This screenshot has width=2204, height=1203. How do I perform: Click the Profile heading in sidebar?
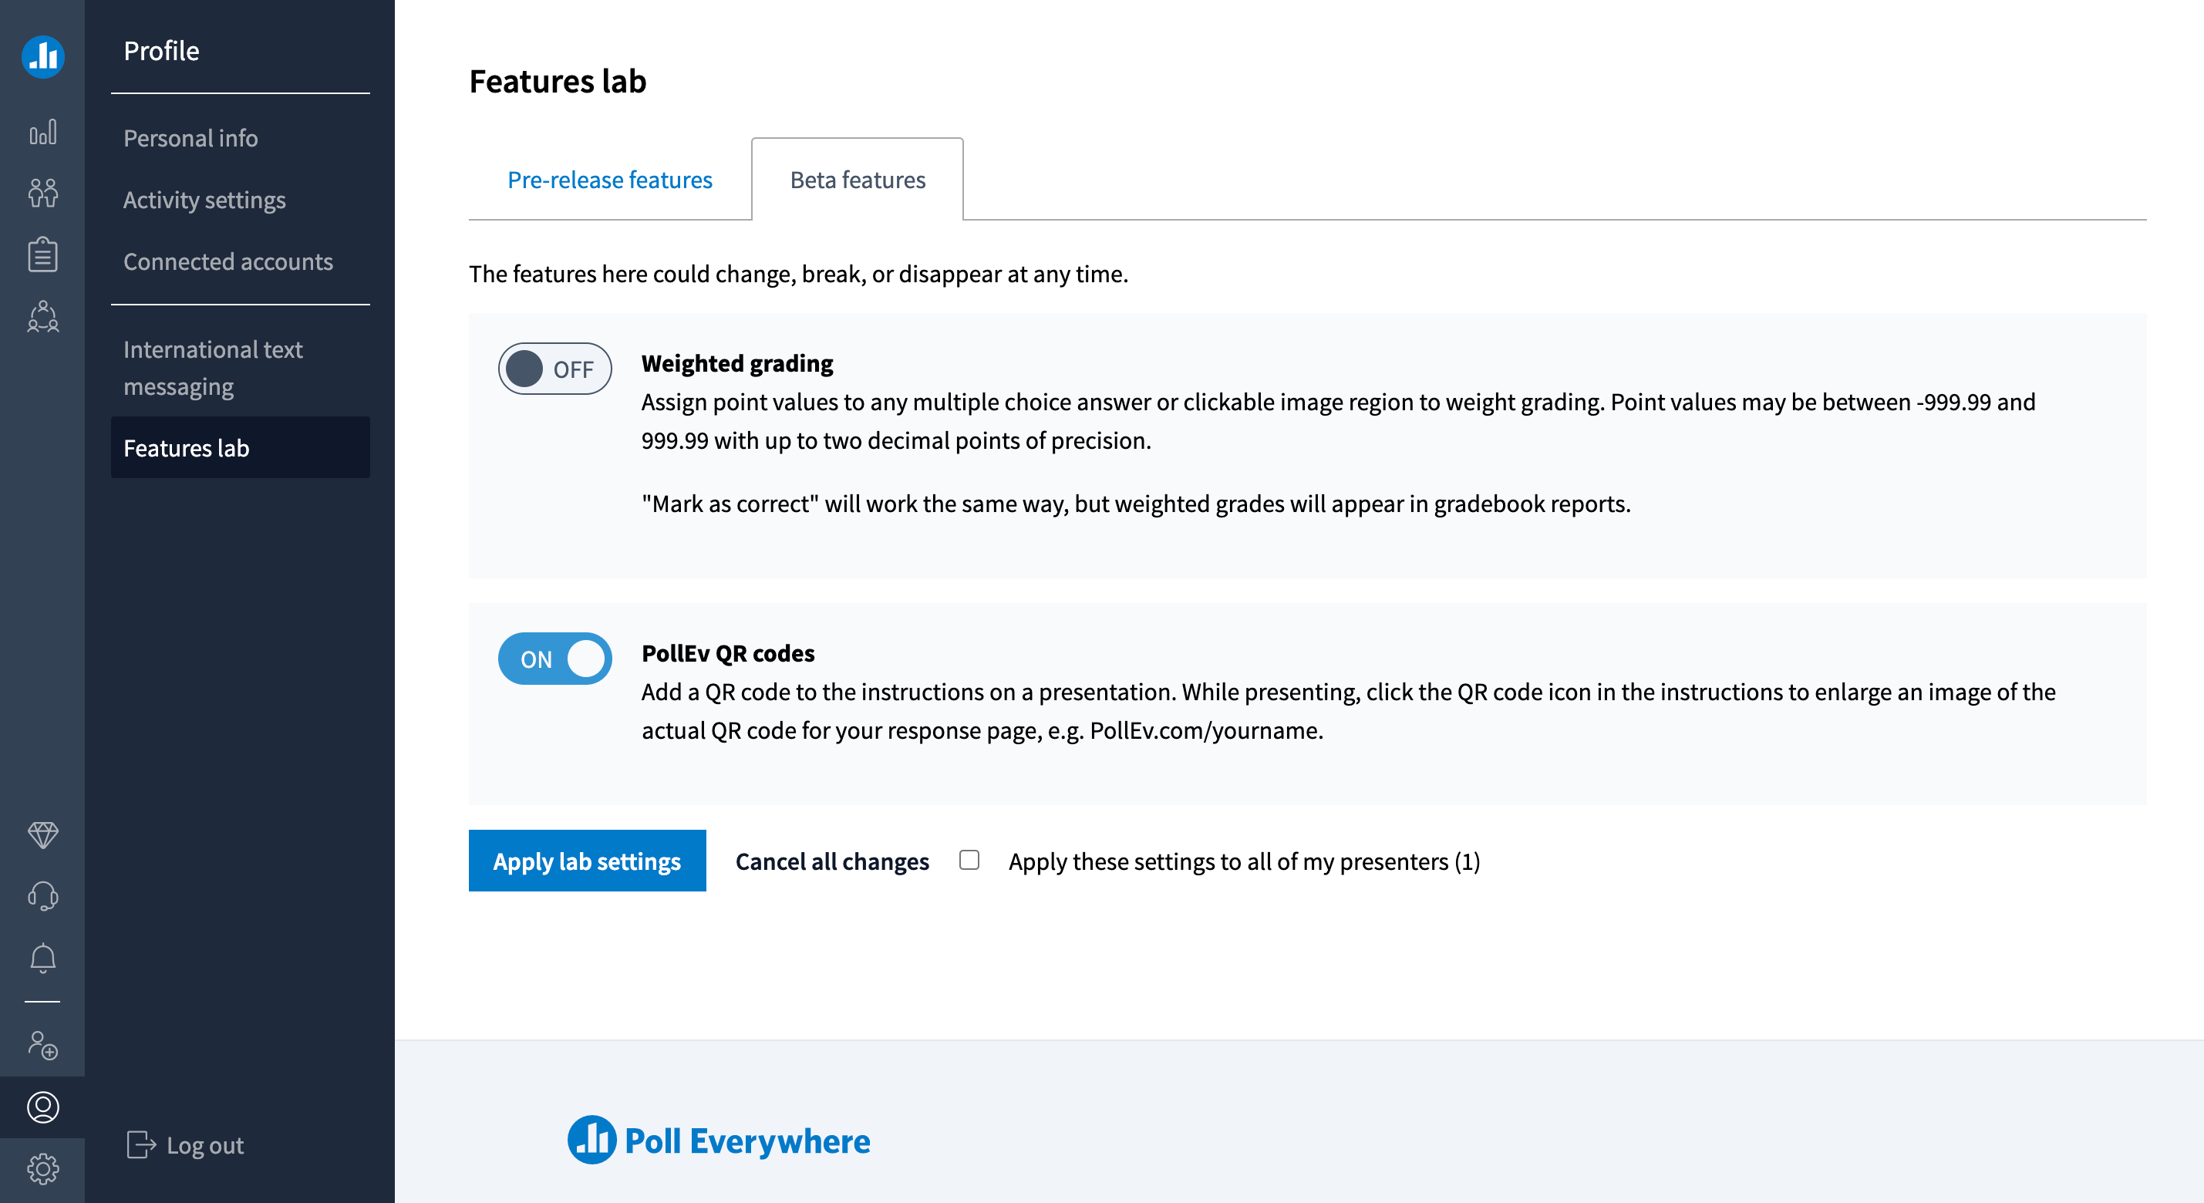[x=161, y=50]
